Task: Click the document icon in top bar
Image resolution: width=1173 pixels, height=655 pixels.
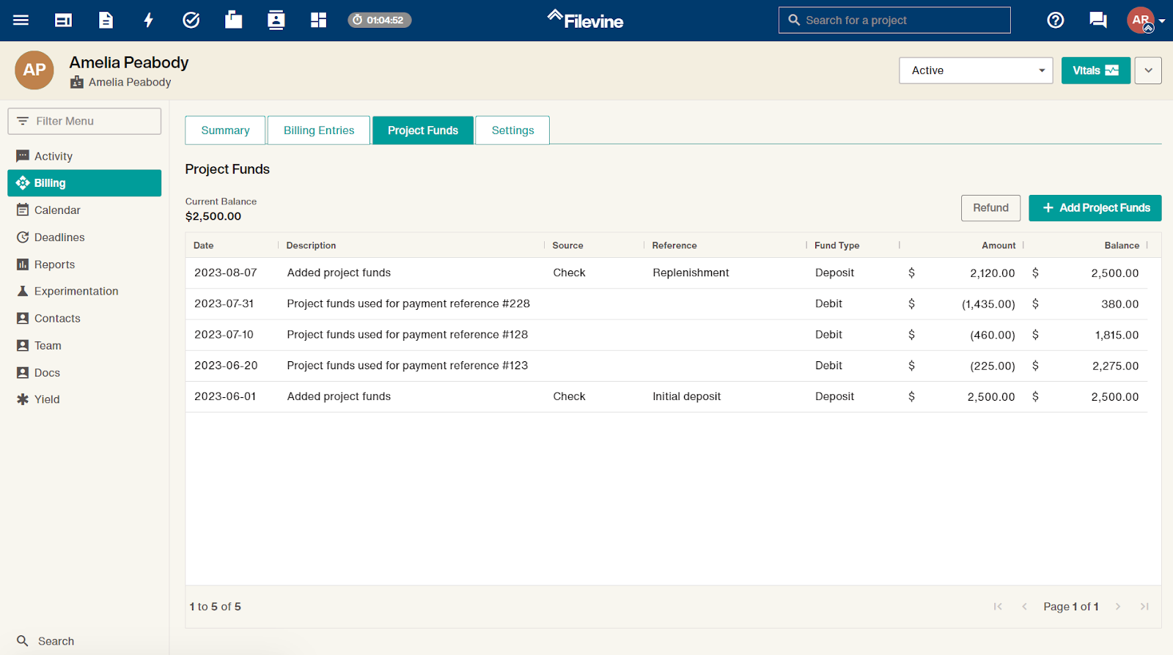Action: (x=106, y=20)
